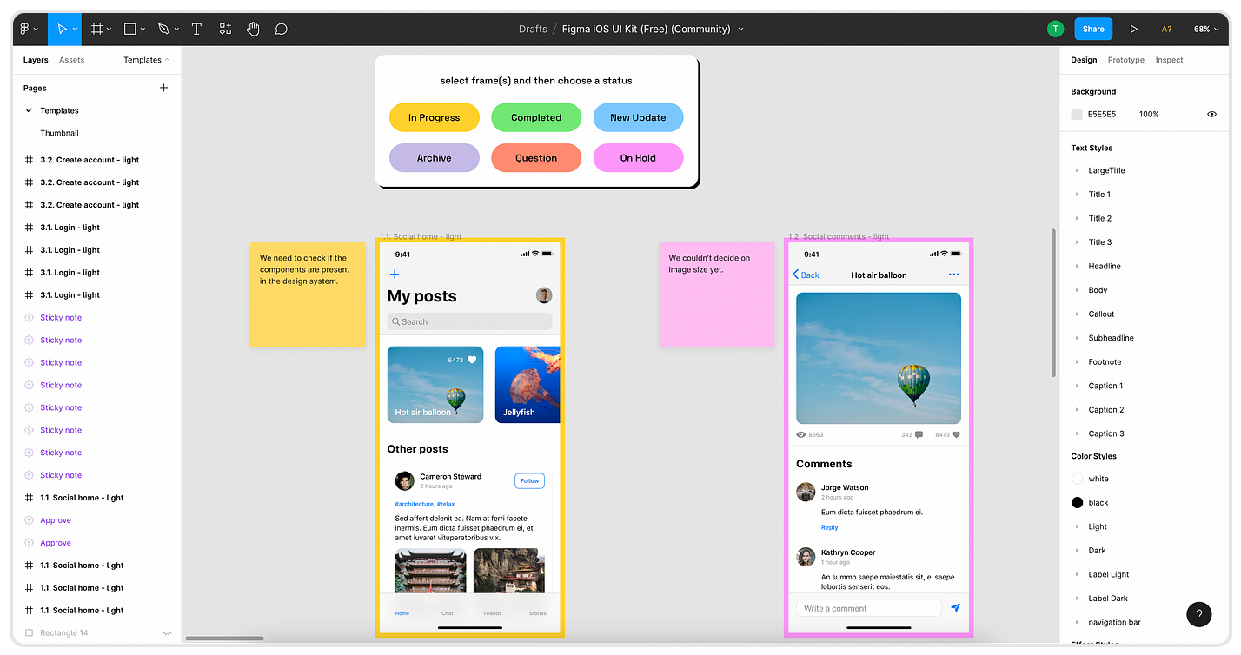Click the black color style swatch
Viewport: 1241px width, 655px height.
[x=1078, y=502]
